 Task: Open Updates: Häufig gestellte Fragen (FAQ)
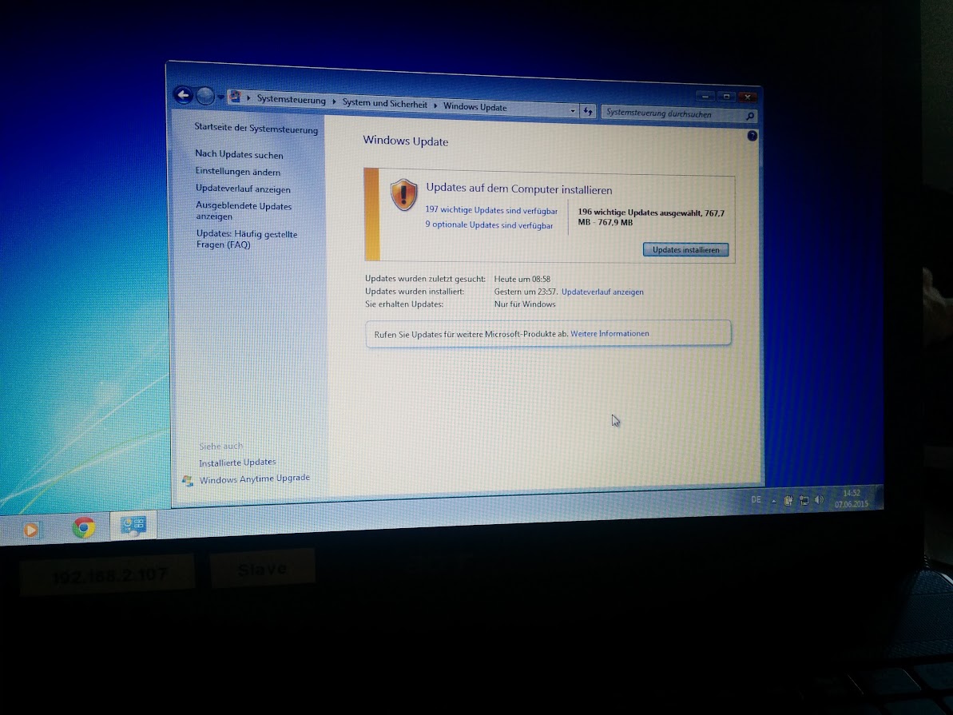pyautogui.click(x=247, y=239)
